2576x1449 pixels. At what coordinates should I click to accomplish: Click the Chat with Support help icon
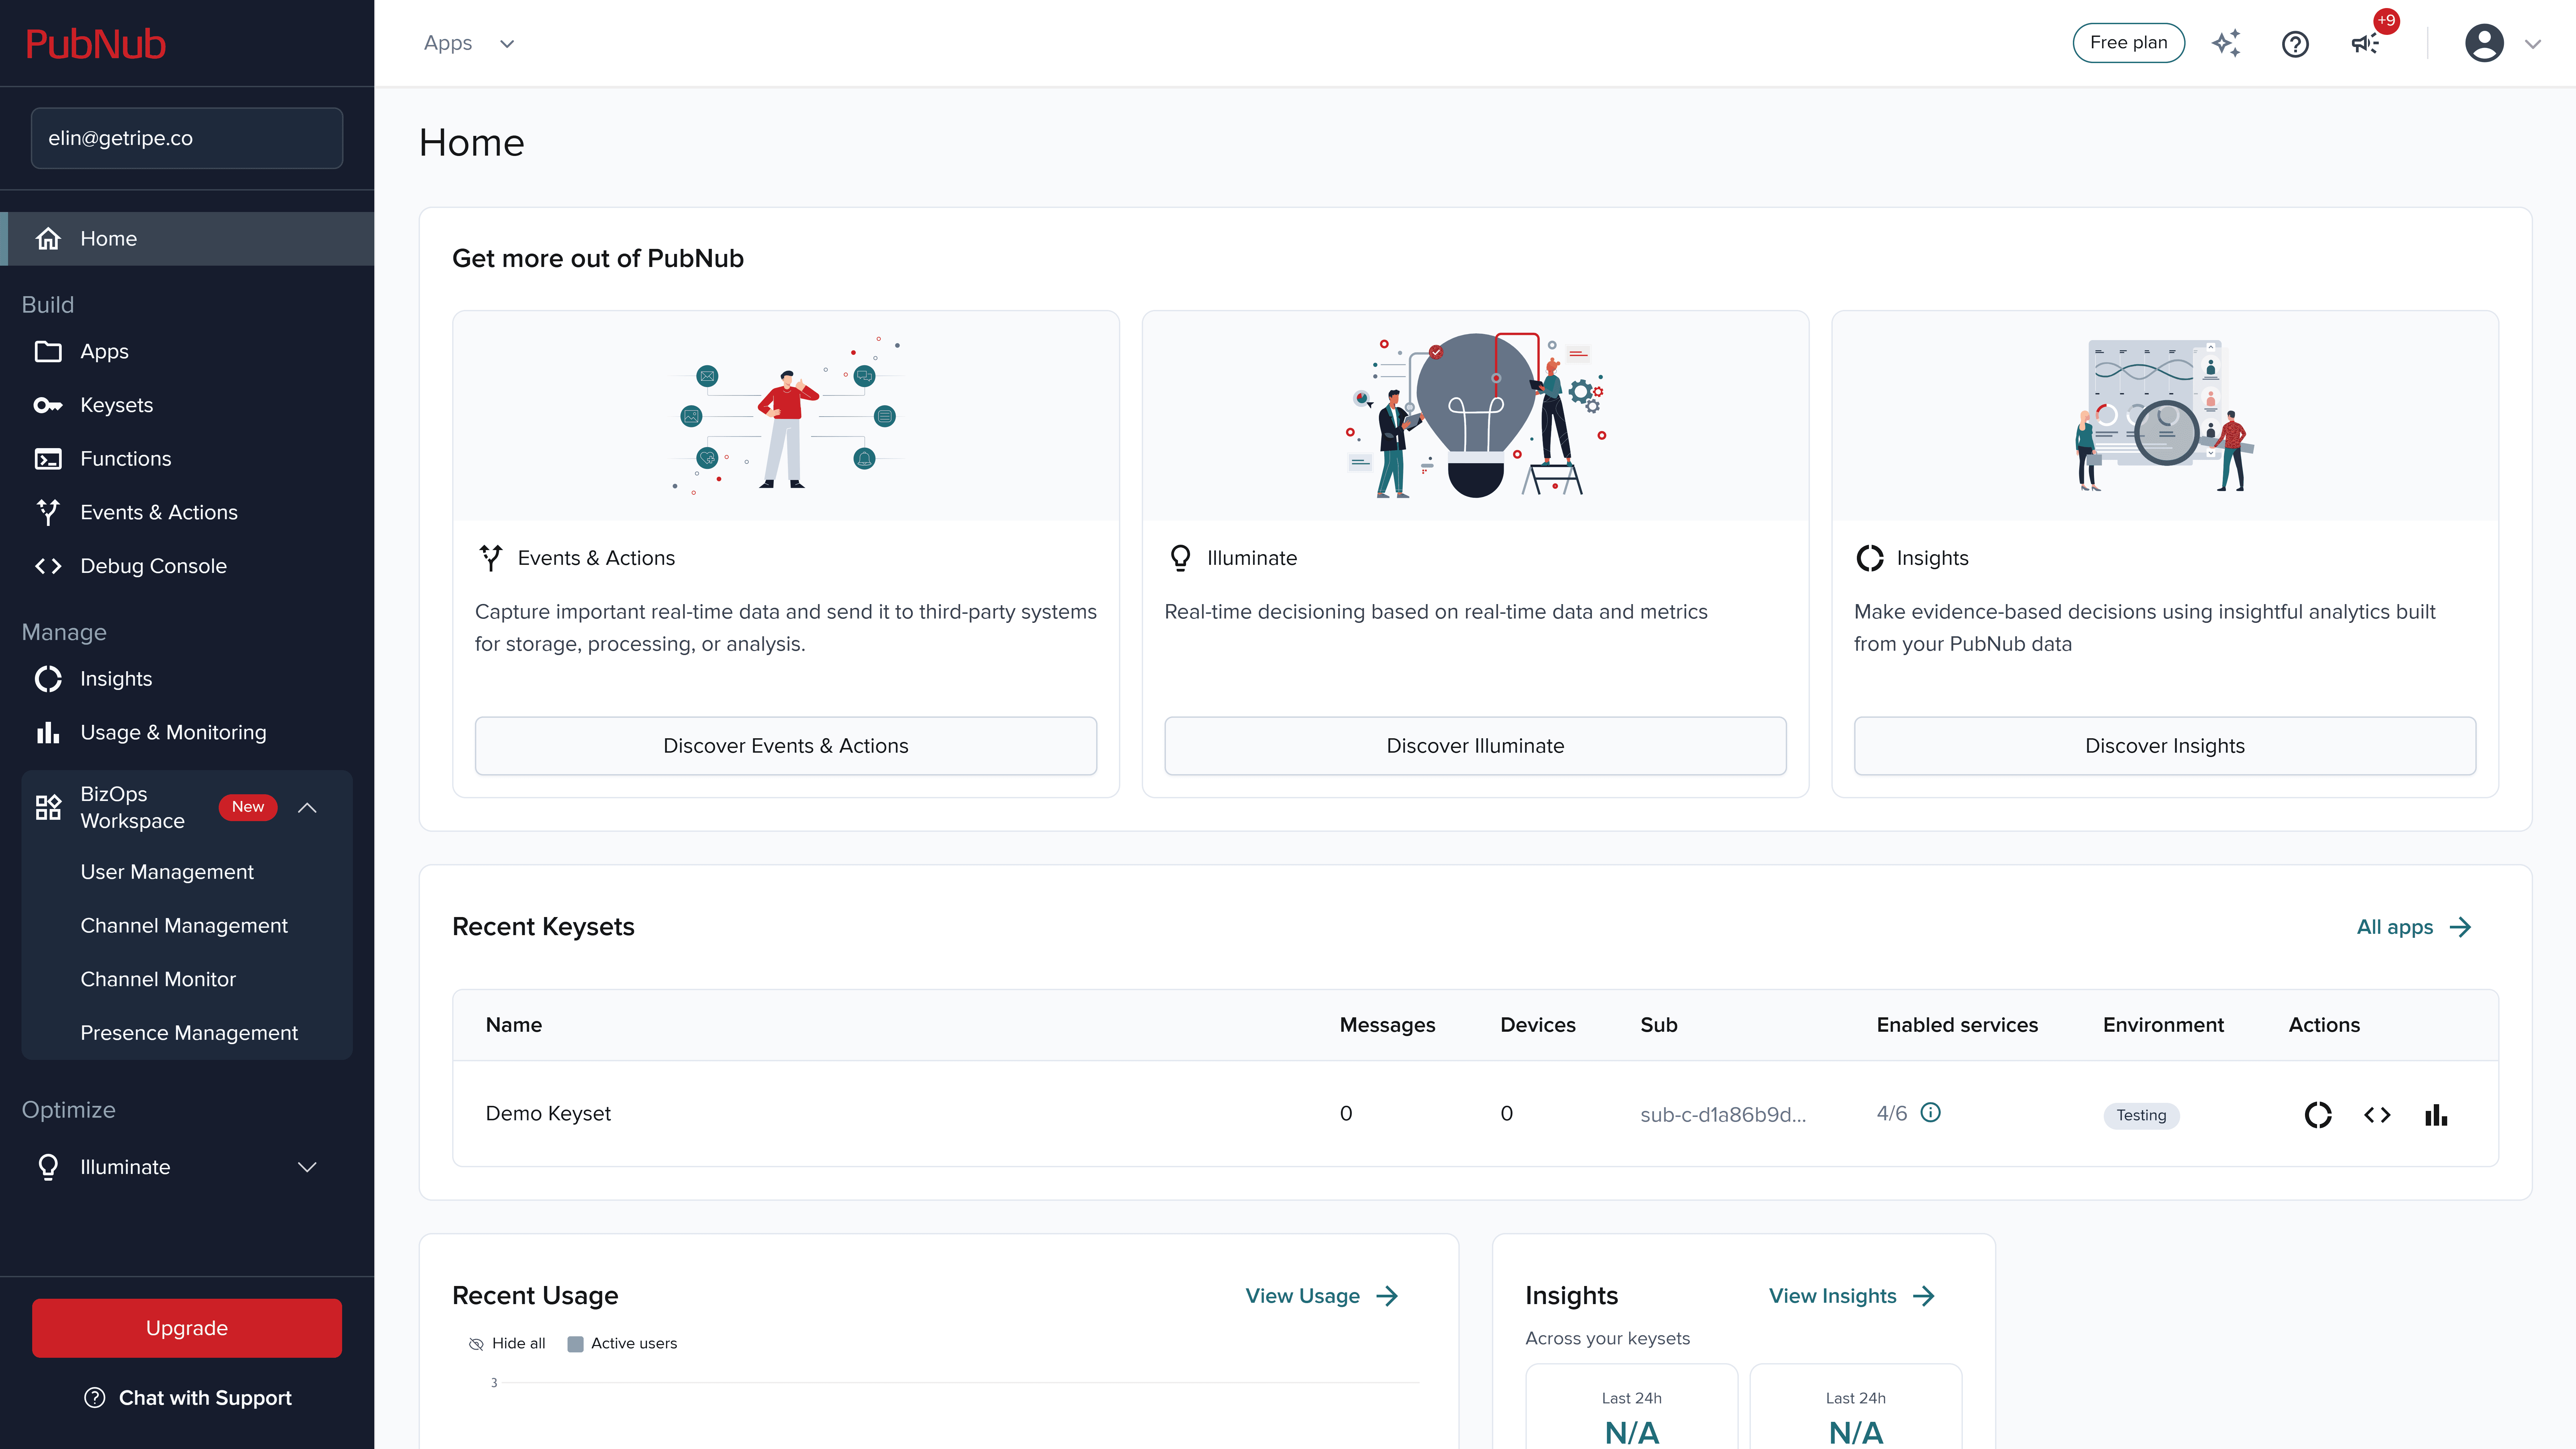(x=95, y=1398)
